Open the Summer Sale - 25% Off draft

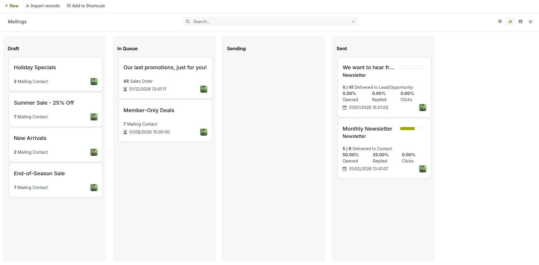point(44,103)
